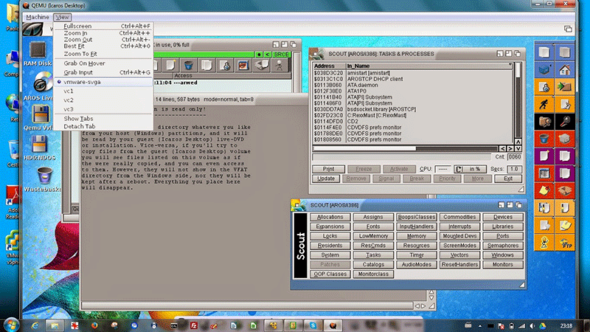The width and height of the screenshot is (590, 332).
Task: Open Monitorclass in Scout window
Action: coord(373,274)
